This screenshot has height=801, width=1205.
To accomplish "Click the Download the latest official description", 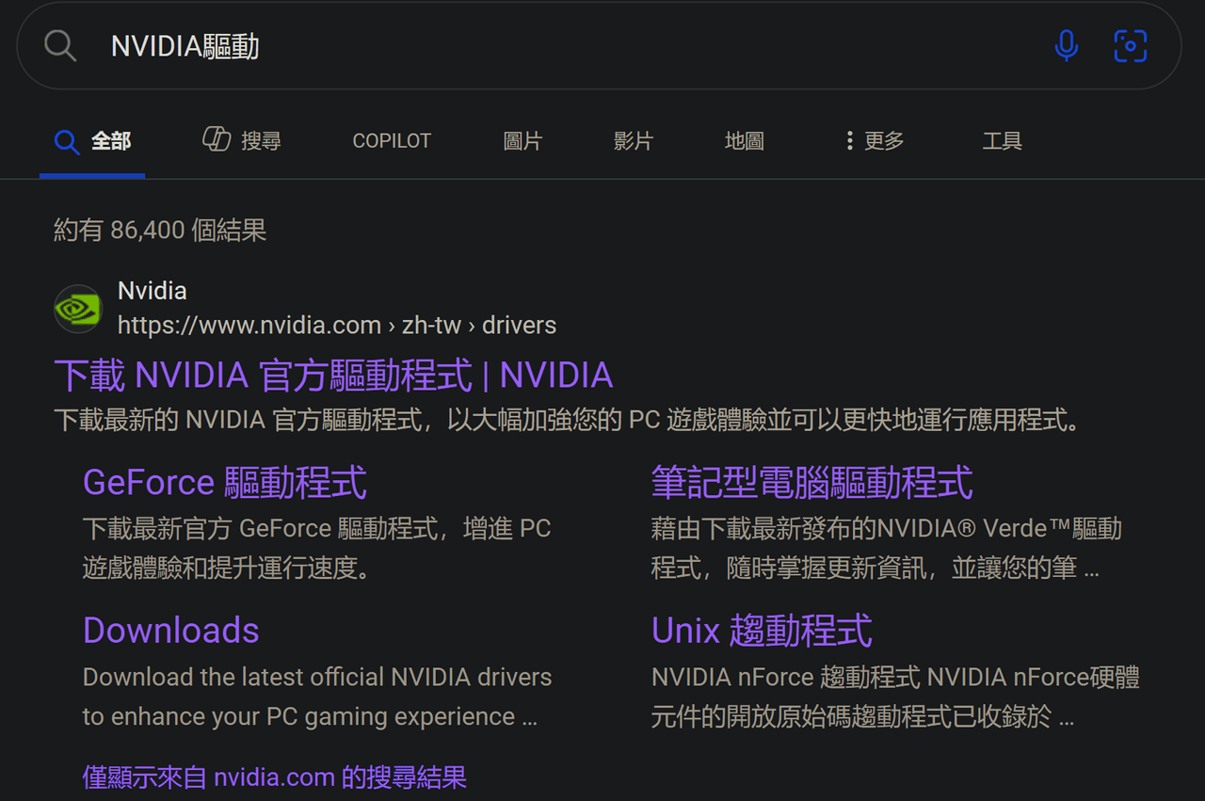I will tap(317, 697).
